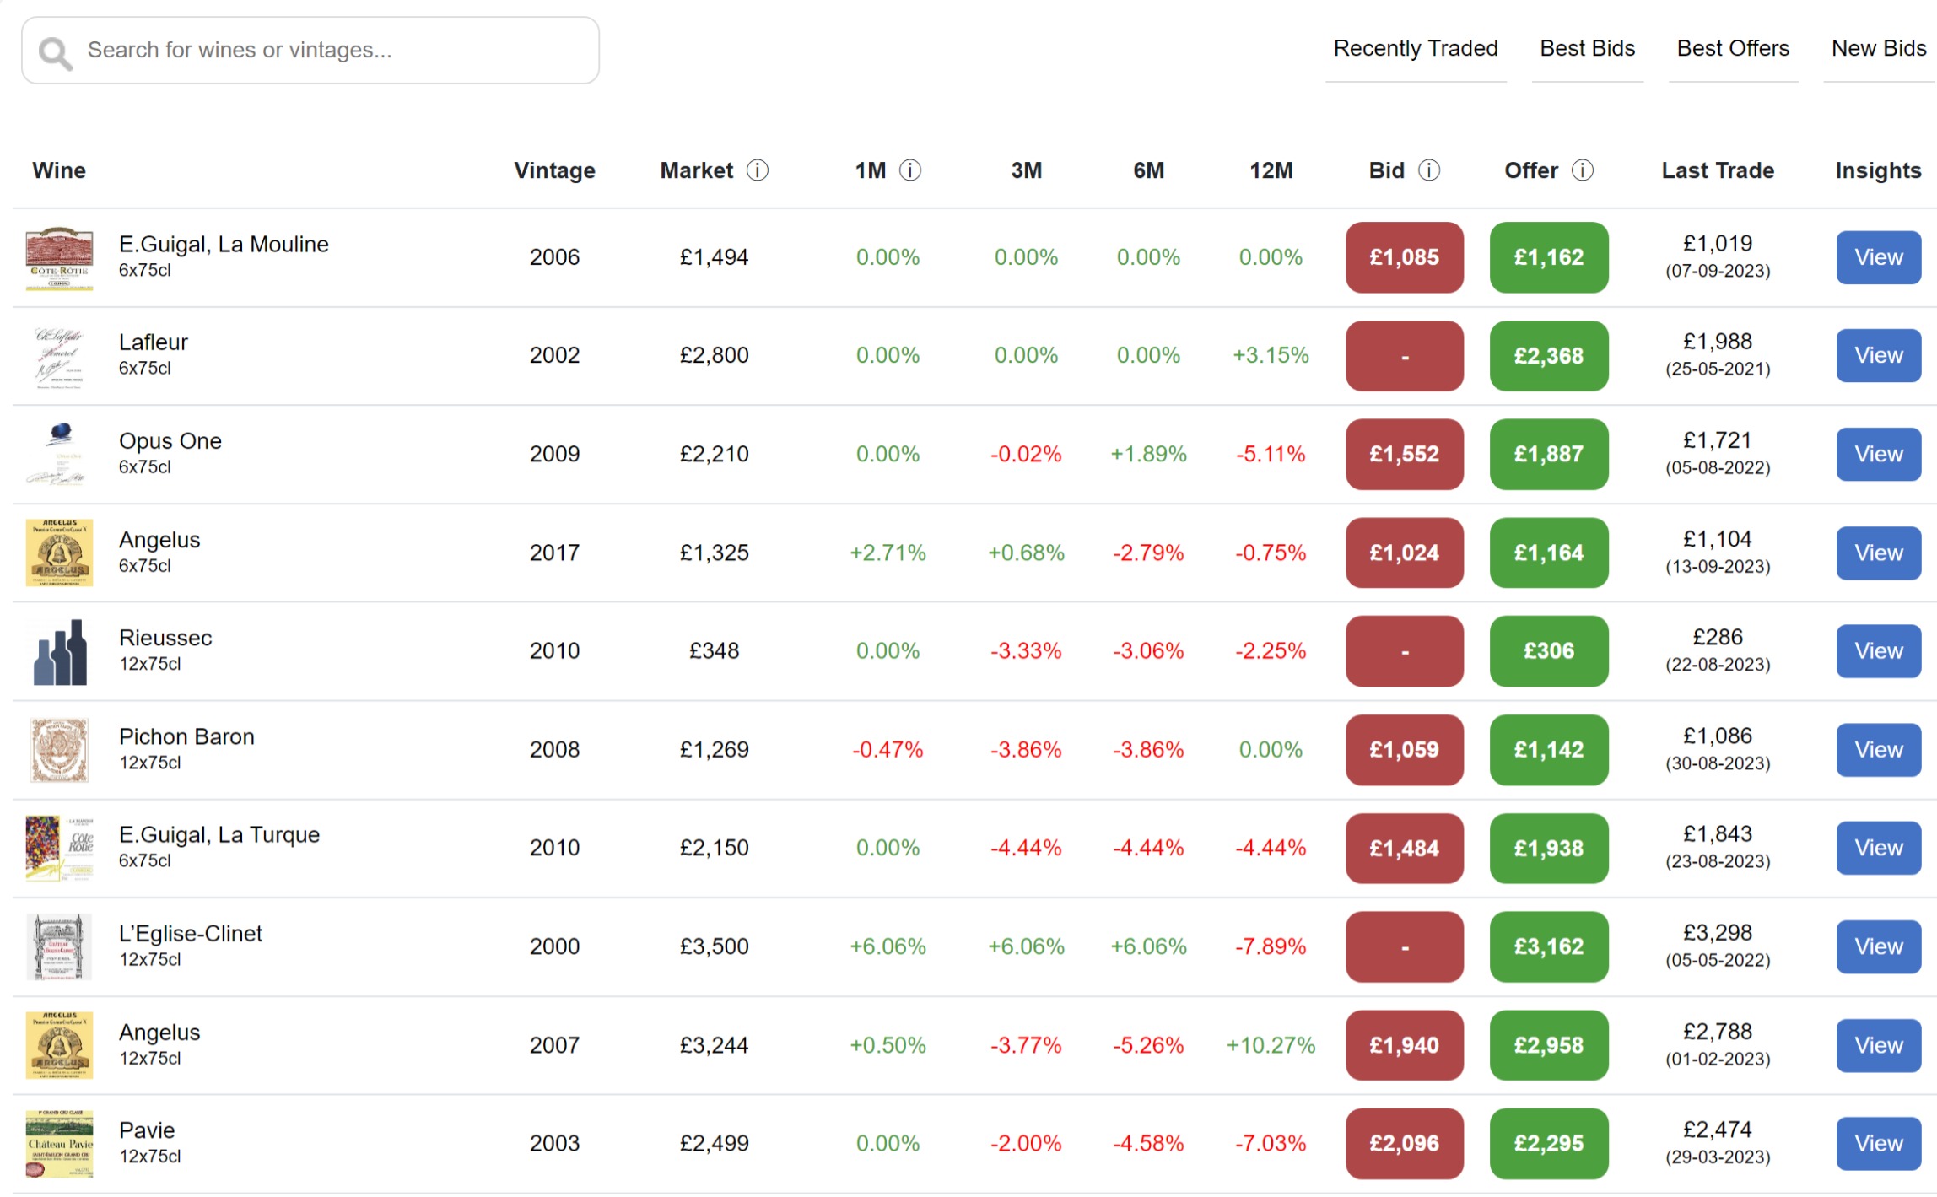
Task: Click the £1,887 offer for Opus One
Action: [x=1549, y=455]
